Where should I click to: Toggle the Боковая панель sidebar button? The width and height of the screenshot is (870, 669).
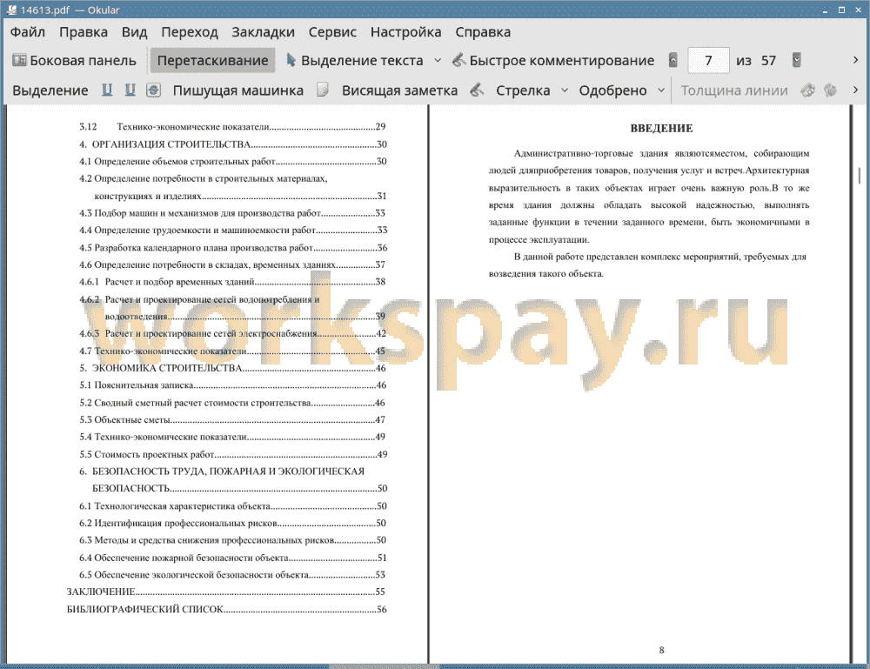(74, 61)
